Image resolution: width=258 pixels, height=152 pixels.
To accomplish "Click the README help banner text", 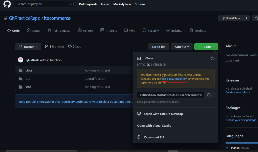I will (x=76, y=102).
